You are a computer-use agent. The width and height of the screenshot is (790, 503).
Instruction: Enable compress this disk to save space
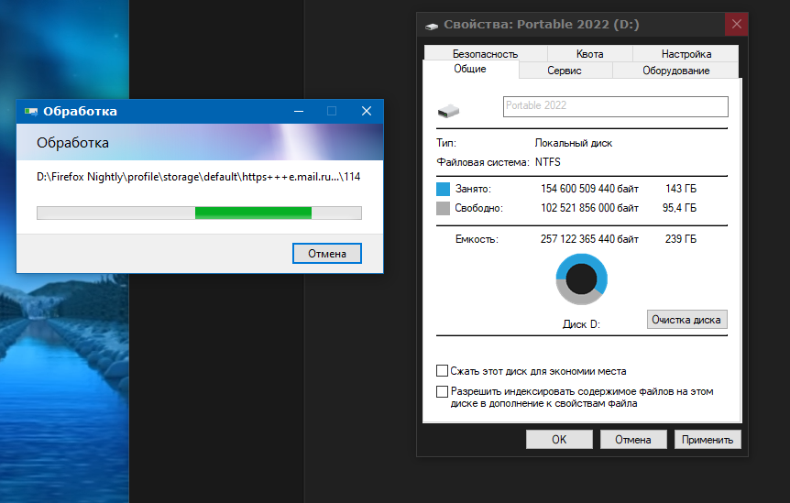(444, 371)
